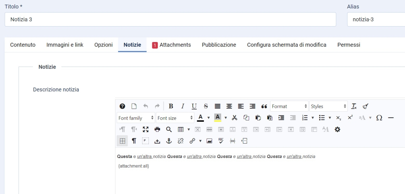Viewport: 405px width, 194px height.
Task: Open the Format dropdown
Action: click(x=290, y=106)
